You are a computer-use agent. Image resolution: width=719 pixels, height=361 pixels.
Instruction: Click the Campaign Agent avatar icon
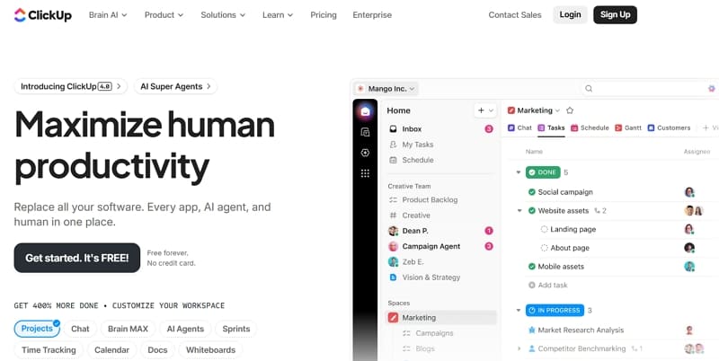tap(393, 246)
